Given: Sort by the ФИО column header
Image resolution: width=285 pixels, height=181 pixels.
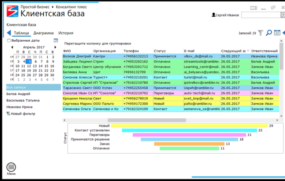Looking at the screenshot, I should (78, 51).
